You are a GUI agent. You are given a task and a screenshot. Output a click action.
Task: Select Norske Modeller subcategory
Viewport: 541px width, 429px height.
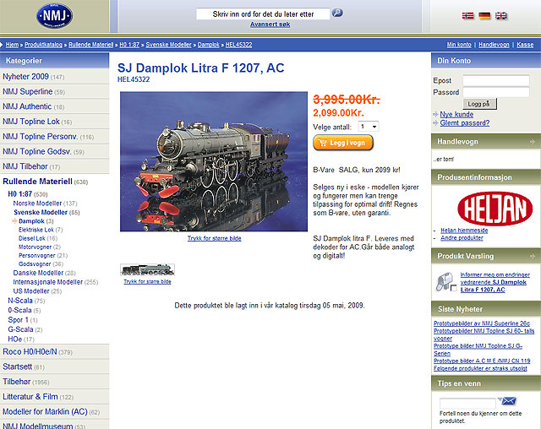click(x=37, y=204)
